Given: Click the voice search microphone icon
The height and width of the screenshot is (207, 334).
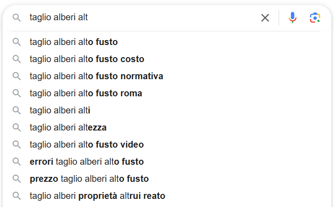Looking at the screenshot, I should click(x=293, y=18).
